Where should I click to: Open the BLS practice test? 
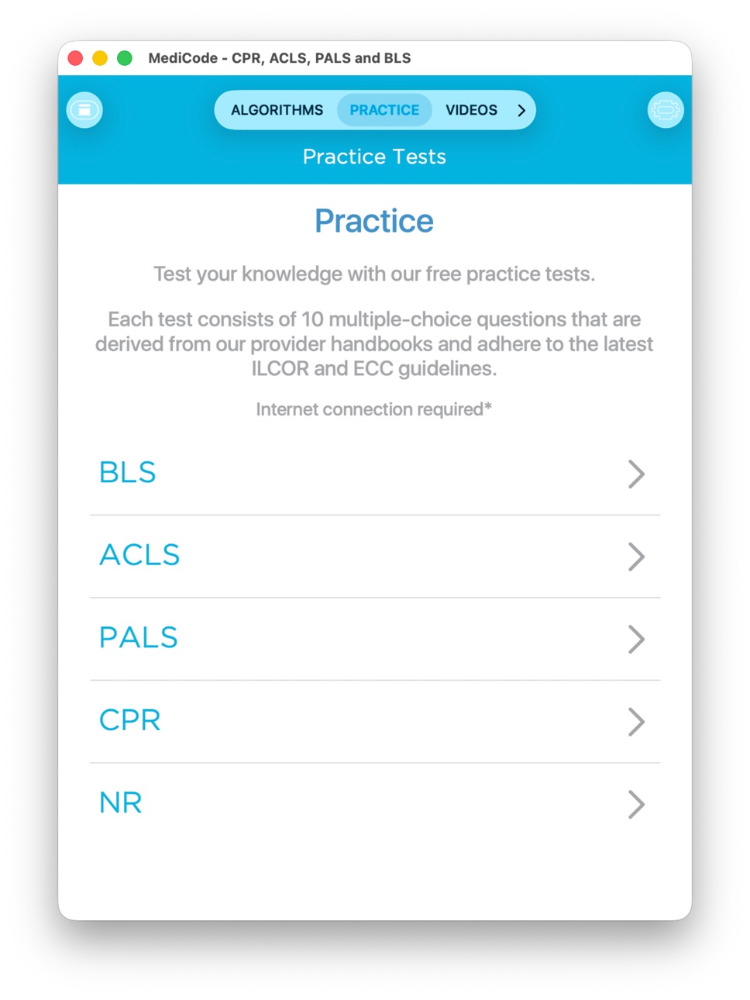pos(375,474)
